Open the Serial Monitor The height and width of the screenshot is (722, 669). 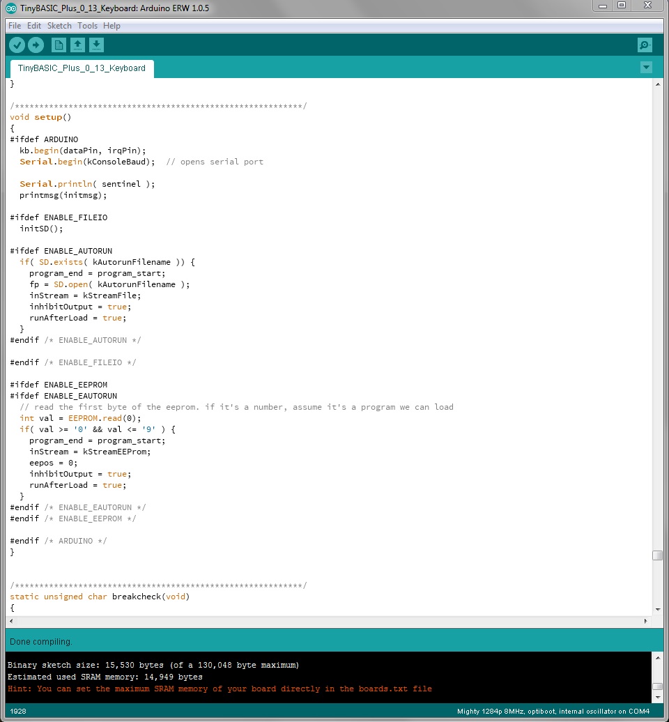(645, 45)
